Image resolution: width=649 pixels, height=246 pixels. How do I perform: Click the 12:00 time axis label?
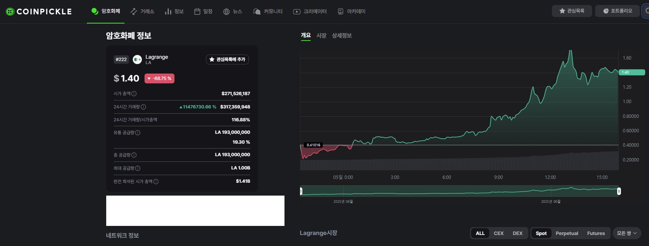click(x=550, y=177)
